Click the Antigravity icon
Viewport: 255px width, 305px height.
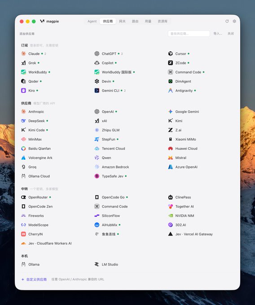point(170,91)
